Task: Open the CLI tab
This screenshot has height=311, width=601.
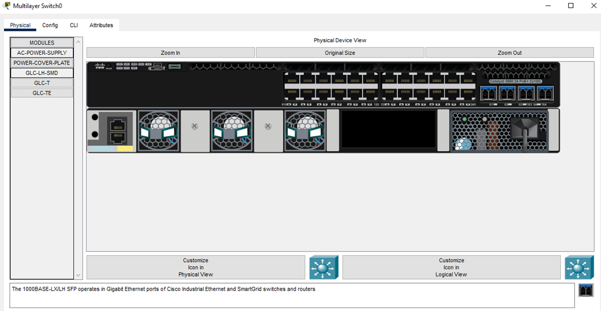Action: coord(74,25)
